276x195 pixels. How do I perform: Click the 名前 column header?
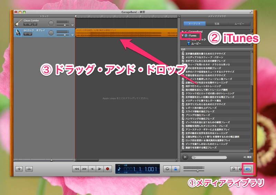[x=217, y=49]
